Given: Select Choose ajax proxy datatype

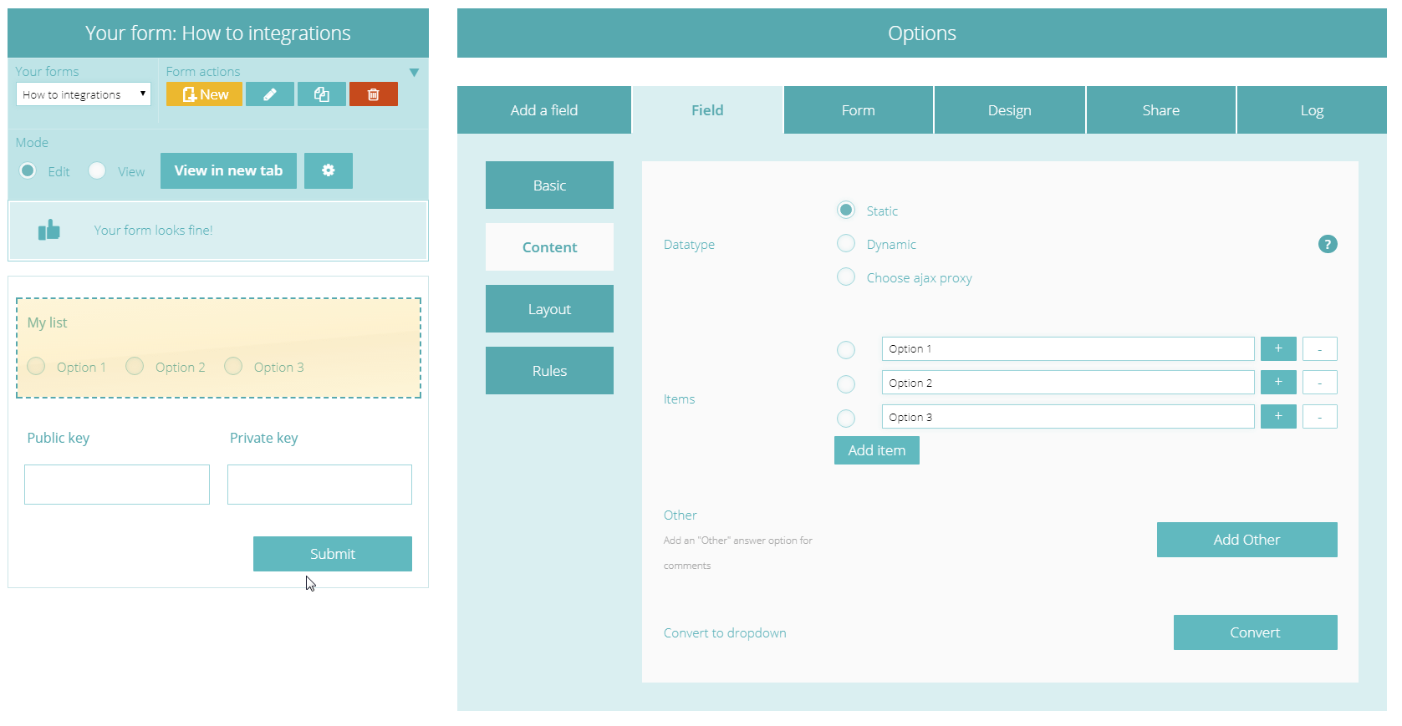Looking at the screenshot, I should 846,277.
